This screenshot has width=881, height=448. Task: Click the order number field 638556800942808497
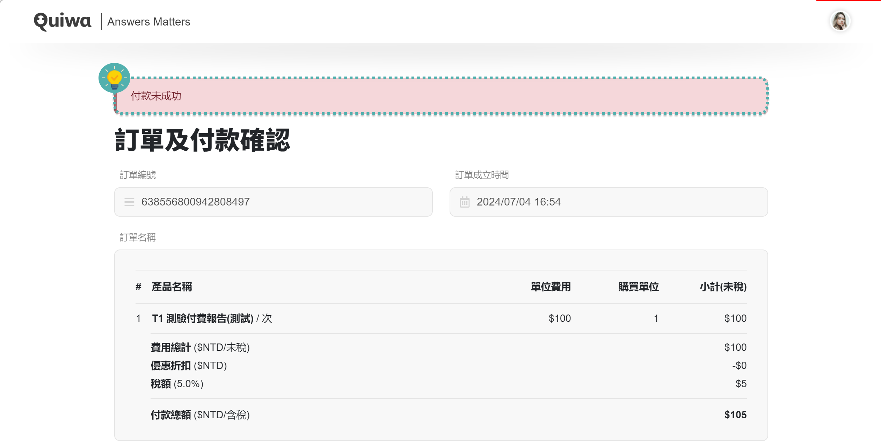274,202
